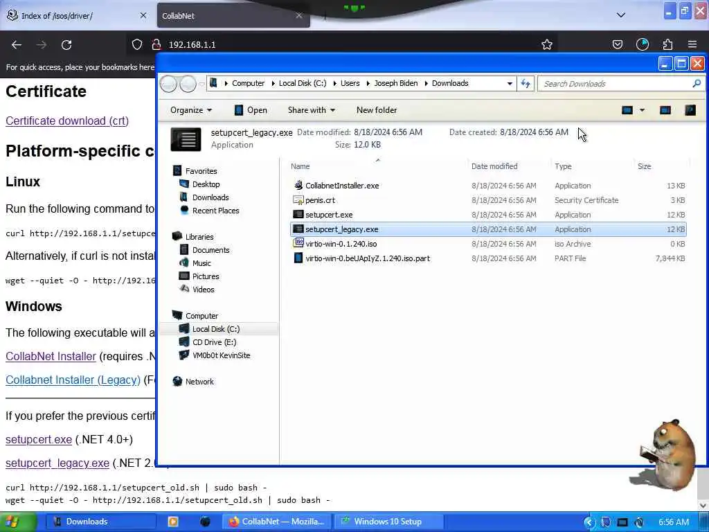Viewport: 709px width, 532px height.
Task: Expand the arrow after Users in breadcrumb
Action: (x=368, y=83)
